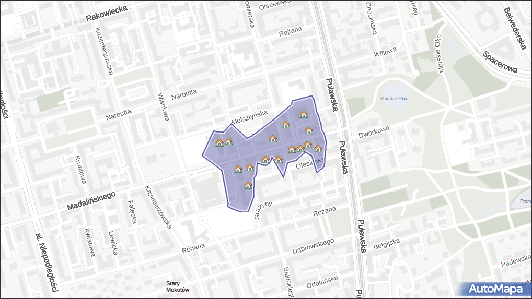Click the Różana label below Kazimierzowska
The height and width of the screenshot is (299, 532).
pyautogui.click(x=193, y=248)
